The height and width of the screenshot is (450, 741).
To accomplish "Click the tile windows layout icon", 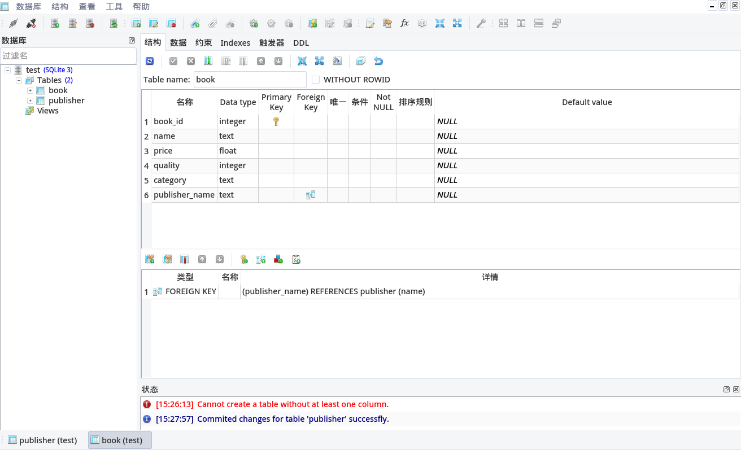I will coord(503,23).
